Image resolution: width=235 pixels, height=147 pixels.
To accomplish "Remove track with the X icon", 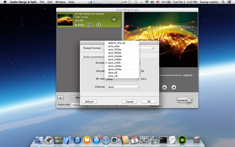I will coord(99,25).
